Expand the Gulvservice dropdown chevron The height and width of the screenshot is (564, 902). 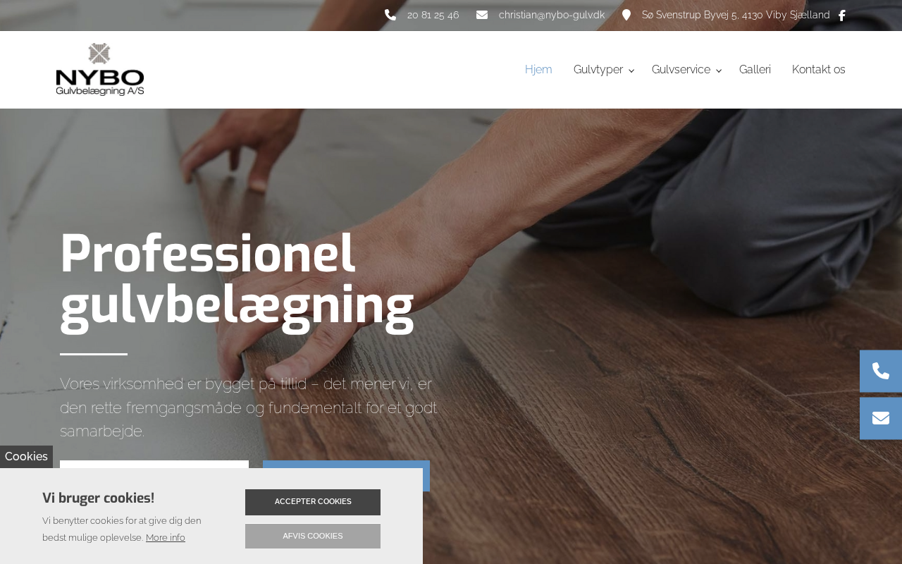(x=719, y=70)
